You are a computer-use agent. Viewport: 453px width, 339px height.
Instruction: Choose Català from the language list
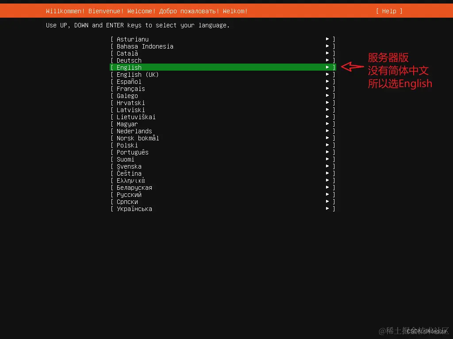(x=223, y=53)
